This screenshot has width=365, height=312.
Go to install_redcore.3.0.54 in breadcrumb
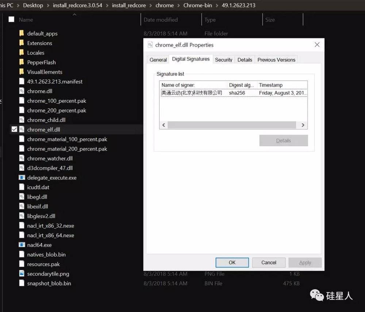pos(77,5)
